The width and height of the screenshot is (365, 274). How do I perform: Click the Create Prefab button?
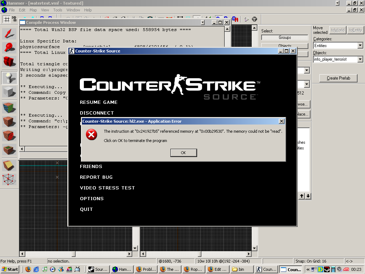338,78
